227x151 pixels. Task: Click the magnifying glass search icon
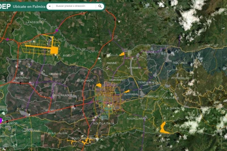pos(100,6)
